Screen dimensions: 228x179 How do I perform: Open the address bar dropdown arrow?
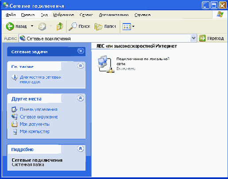tap(193, 38)
